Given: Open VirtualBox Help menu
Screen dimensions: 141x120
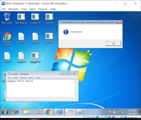Looking at the screenshot, I should point(53,9).
